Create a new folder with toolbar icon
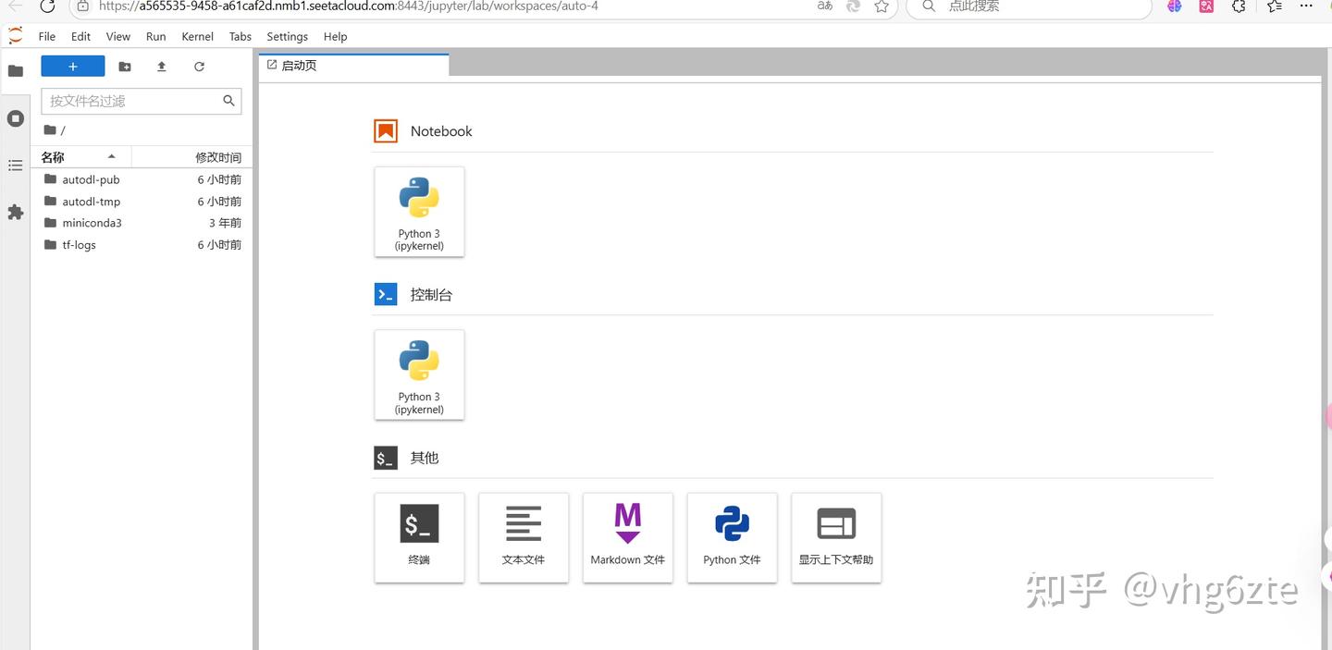This screenshot has height=650, width=1332. (x=125, y=67)
